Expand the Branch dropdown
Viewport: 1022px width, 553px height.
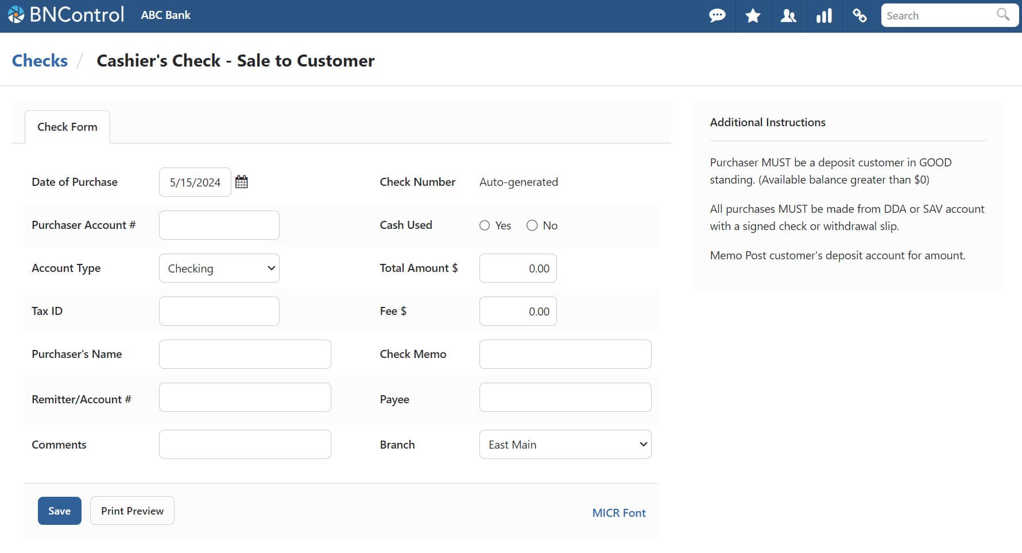pyautogui.click(x=565, y=445)
